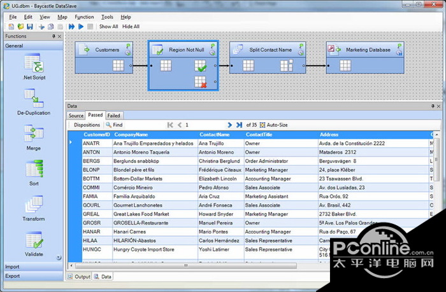Image resolution: width=446 pixels, height=292 pixels.
Task: Open the View menu
Action: tap(45, 17)
